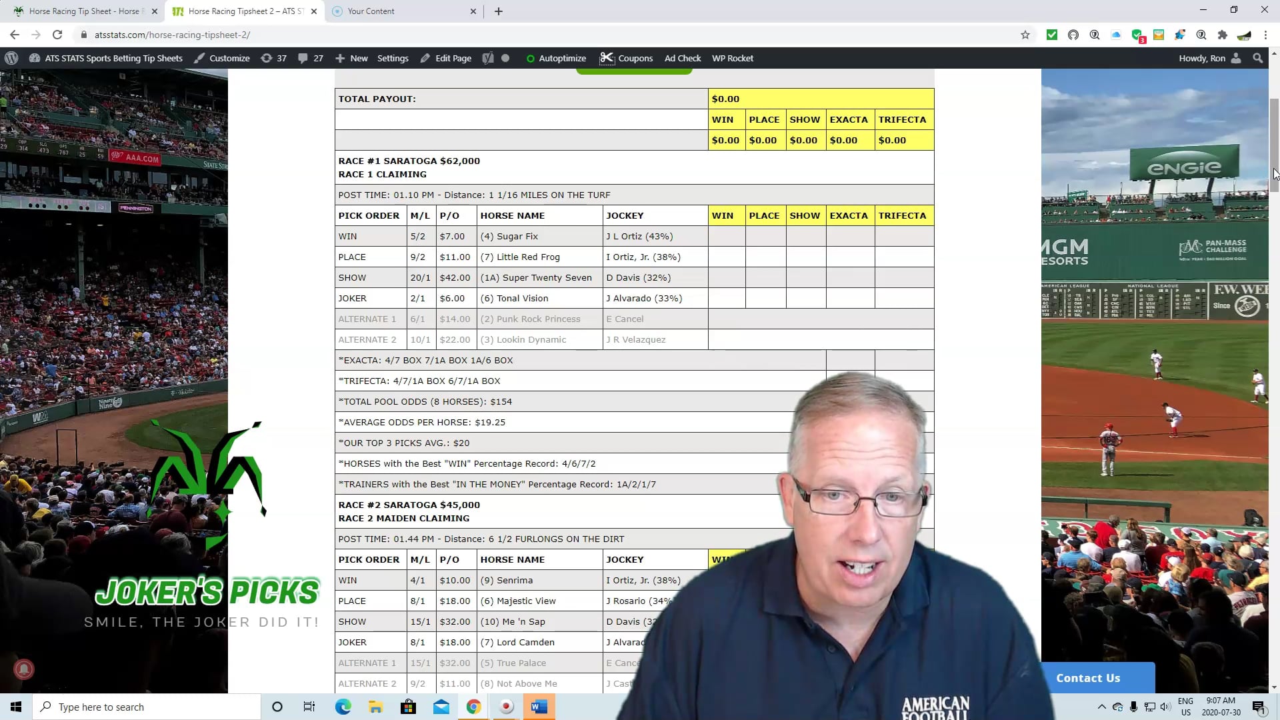1280x720 pixels.
Task: Click the taskbar search box
Action: tap(147, 707)
